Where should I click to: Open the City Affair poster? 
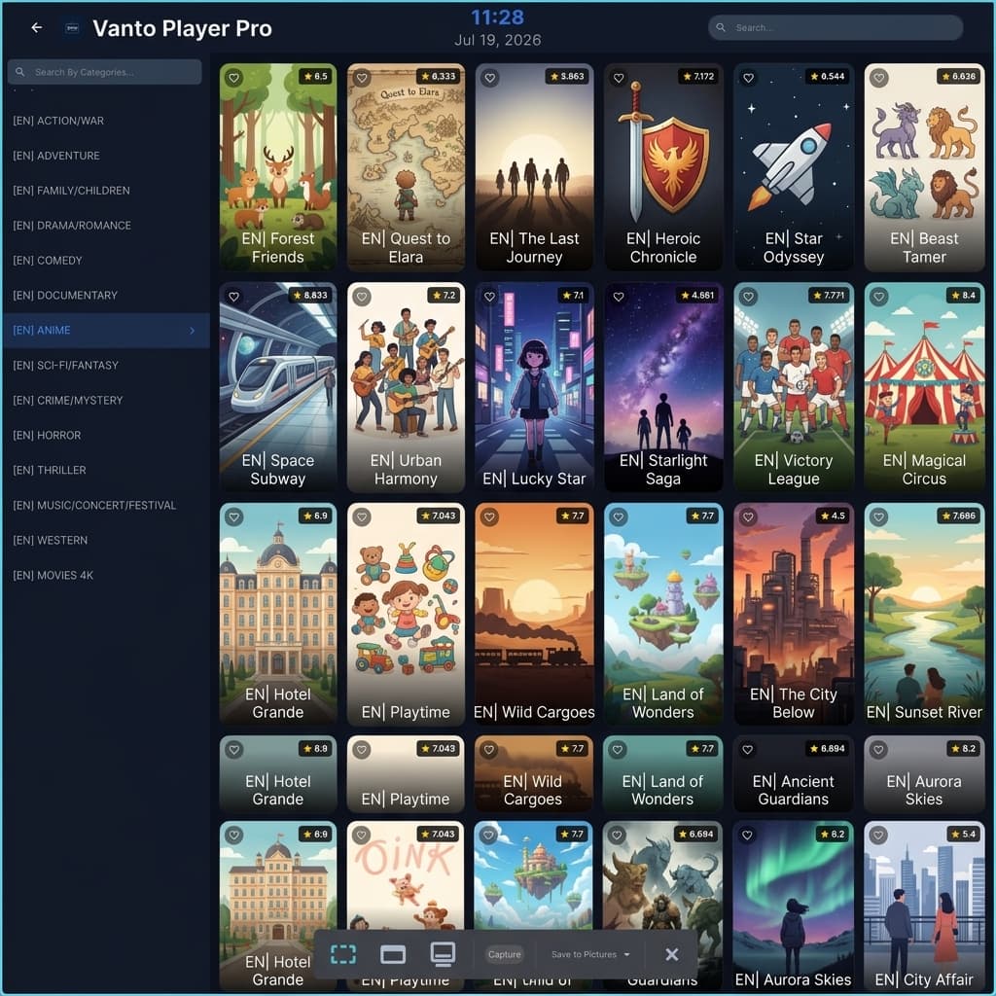pos(924,906)
